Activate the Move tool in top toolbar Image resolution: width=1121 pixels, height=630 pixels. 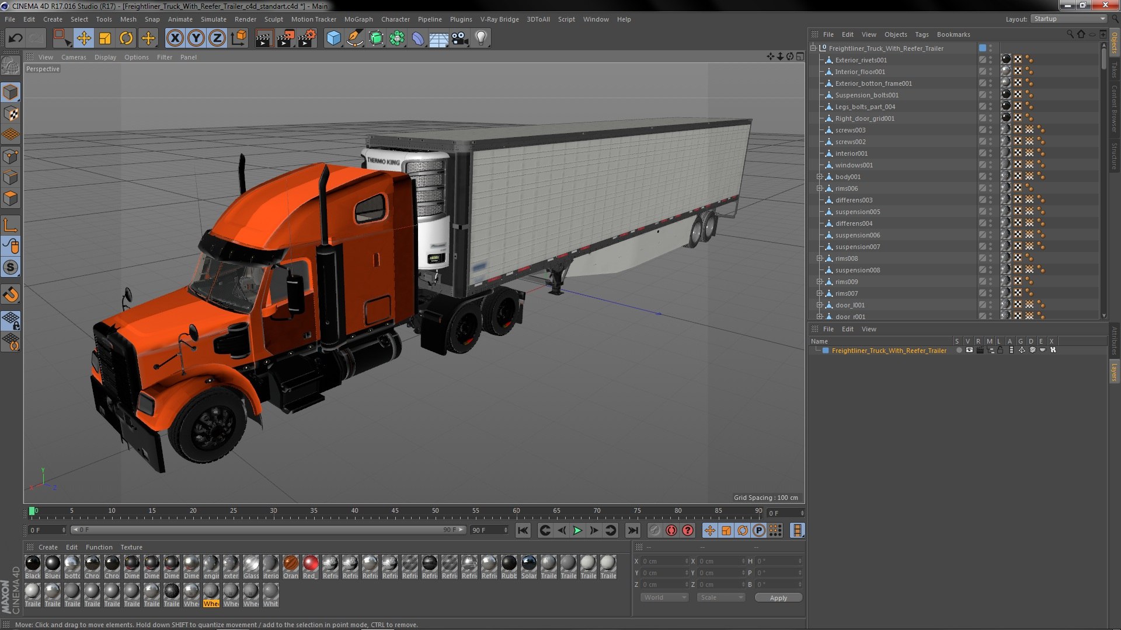[83, 38]
